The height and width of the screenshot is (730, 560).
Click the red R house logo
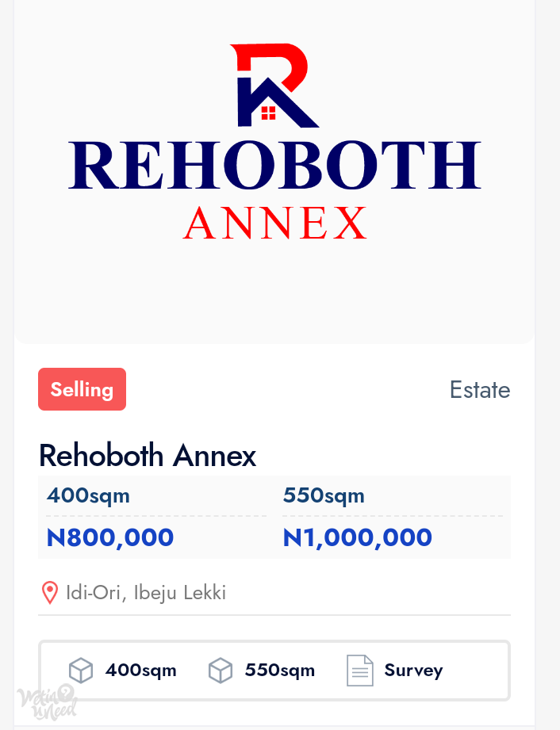click(x=274, y=85)
